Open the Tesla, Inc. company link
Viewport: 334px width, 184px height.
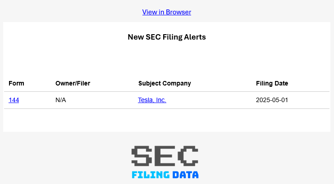pos(152,100)
